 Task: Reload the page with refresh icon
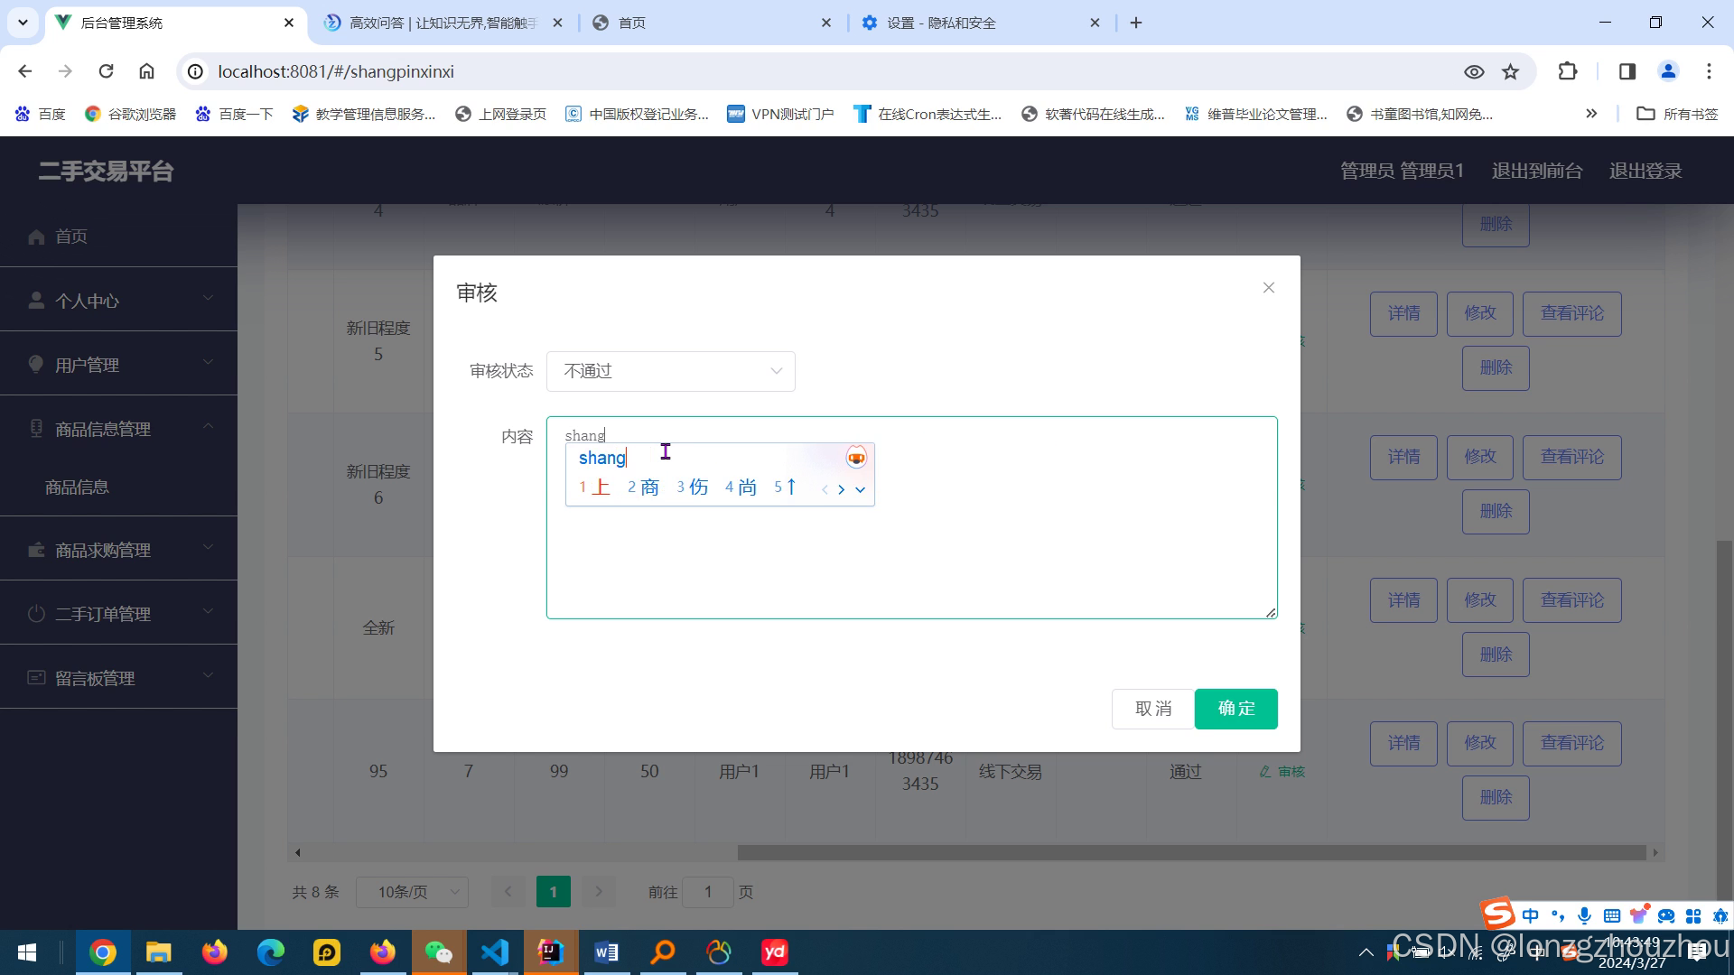point(106,71)
